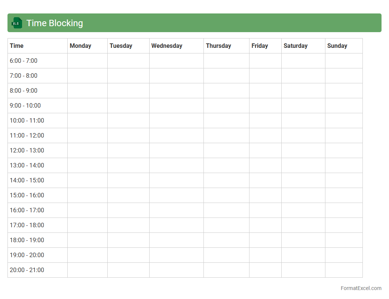Click Friday cell for 14:00 - 15:00
Viewport: 389px width, 299px height.
coord(265,180)
